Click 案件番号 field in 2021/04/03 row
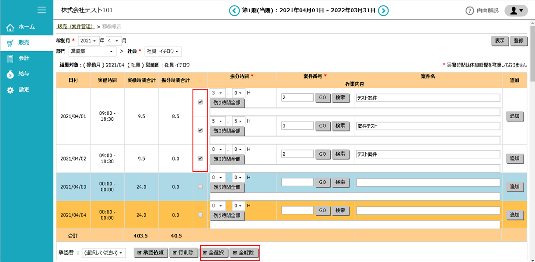The height and width of the screenshot is (262, 535). (297, 182)
